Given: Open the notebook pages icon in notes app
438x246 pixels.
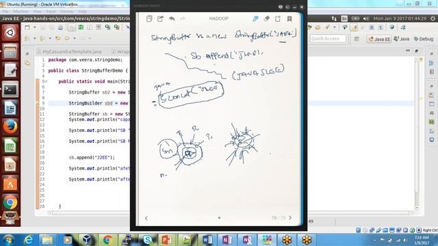Looking at the screenshot, I should point(149,18).
